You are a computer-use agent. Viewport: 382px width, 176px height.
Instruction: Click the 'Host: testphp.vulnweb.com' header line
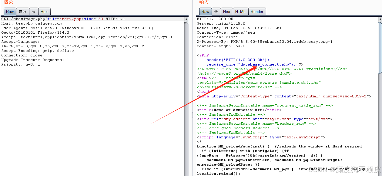tap(32, 23)
